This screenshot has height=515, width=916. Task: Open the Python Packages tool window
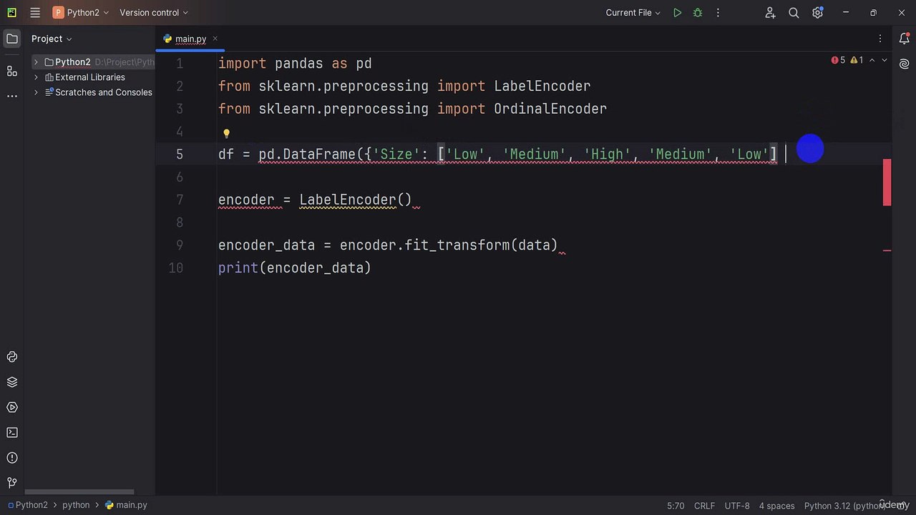pos(12,382)
